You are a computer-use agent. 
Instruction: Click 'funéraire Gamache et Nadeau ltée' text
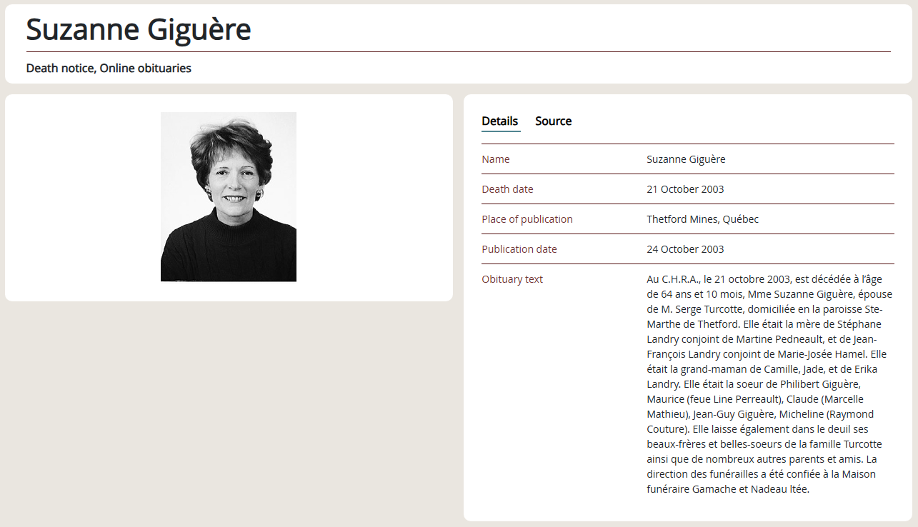tap(727, 489)
